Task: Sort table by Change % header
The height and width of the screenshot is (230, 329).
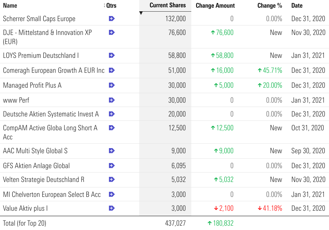Action: pyautogui.click(x=270, y=5)
